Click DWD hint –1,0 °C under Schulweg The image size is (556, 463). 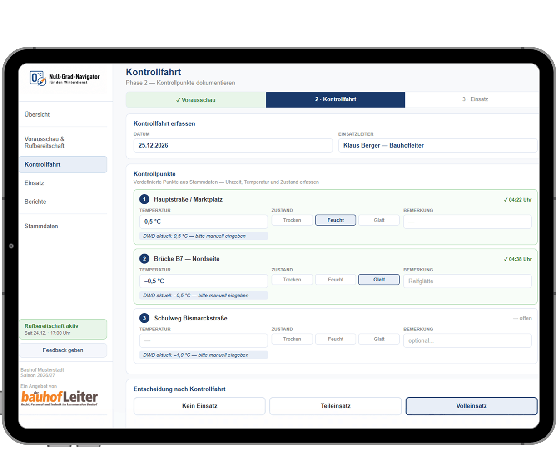click(x=204, y=355)
